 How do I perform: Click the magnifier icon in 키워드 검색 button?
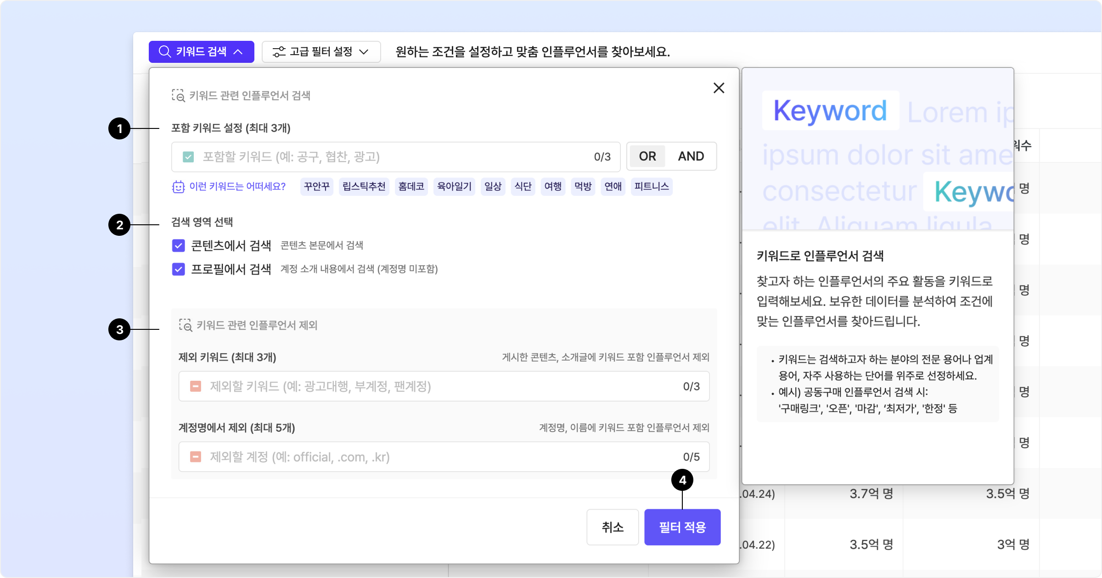coord(164,51)
